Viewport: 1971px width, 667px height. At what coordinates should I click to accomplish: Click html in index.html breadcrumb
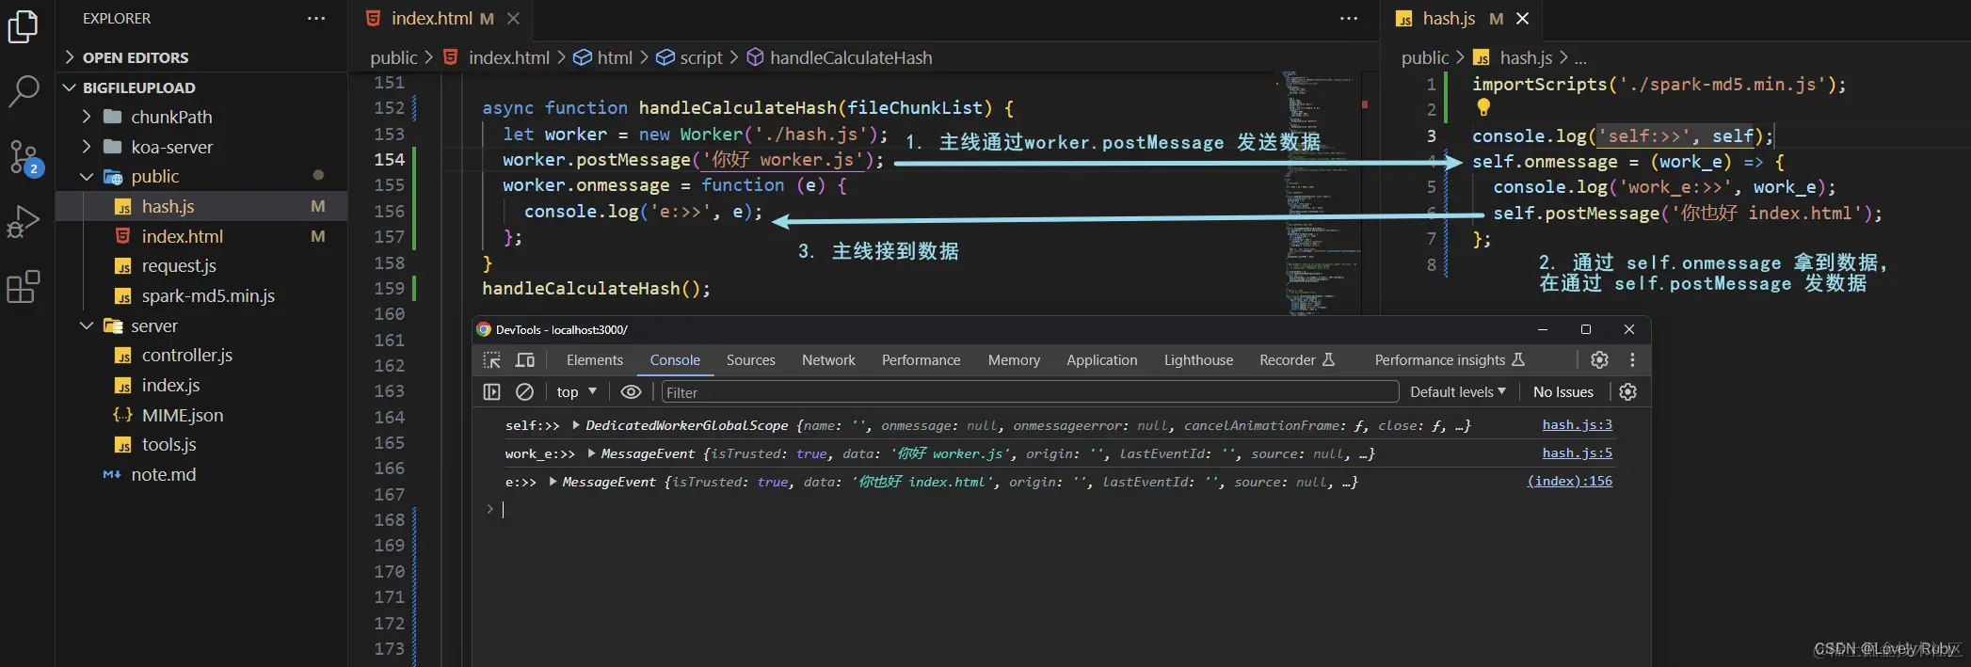[x=615, y=57]
